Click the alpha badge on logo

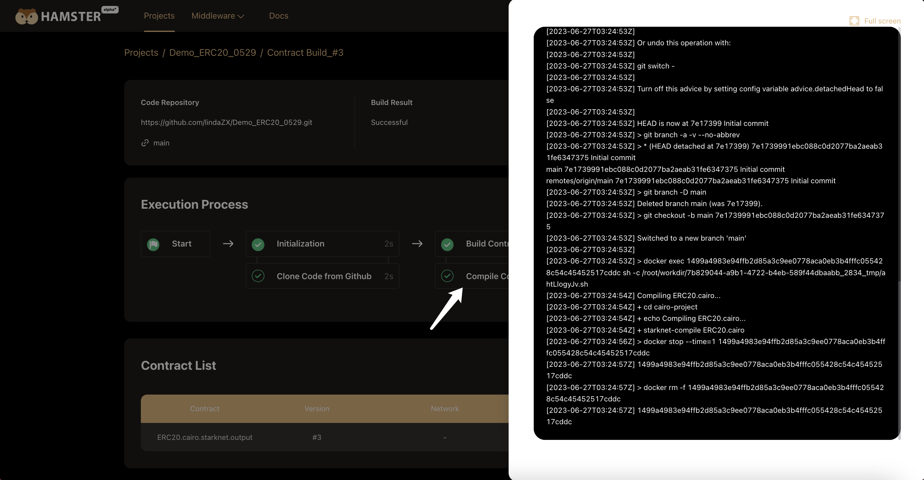pos(110,10)
